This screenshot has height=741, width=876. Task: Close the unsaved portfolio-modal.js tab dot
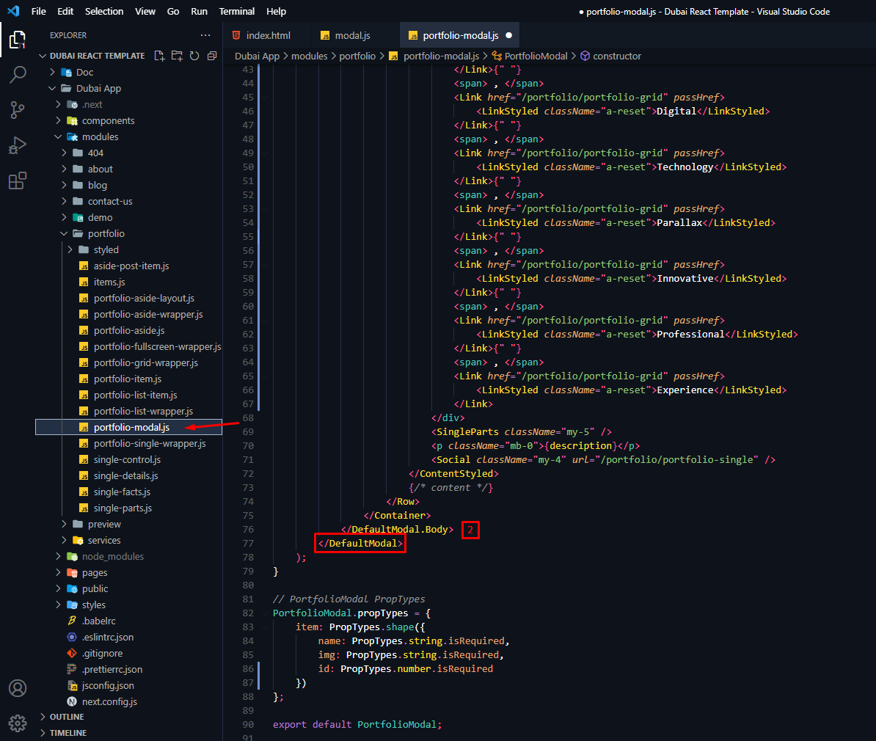[508, 35]
